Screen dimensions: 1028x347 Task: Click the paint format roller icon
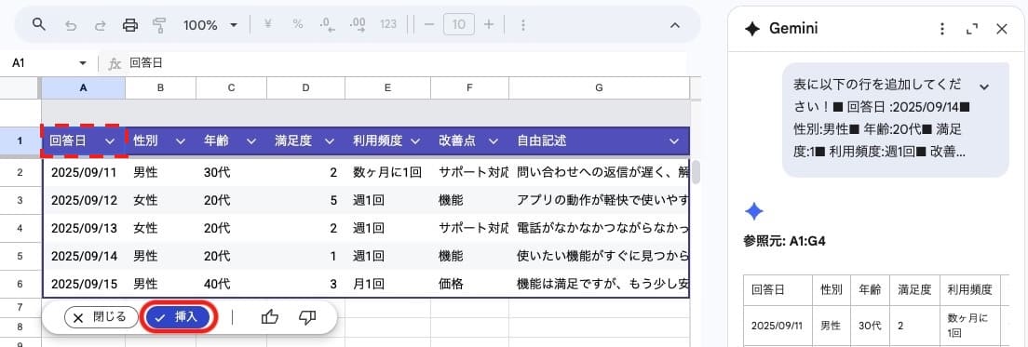[x=159, y=25]
